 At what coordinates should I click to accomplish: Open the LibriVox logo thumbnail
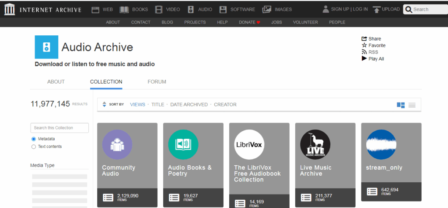pyautogui.click(x=249, y=144)
